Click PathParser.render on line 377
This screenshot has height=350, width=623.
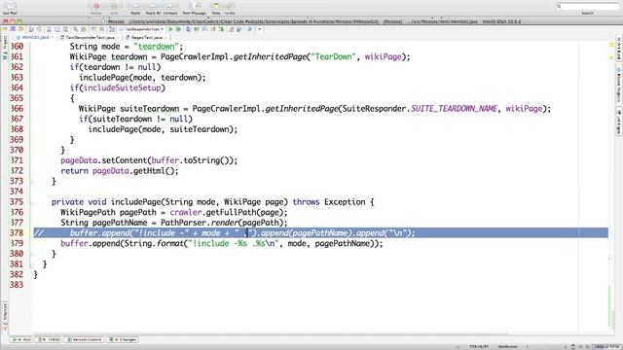pos(199,223)
